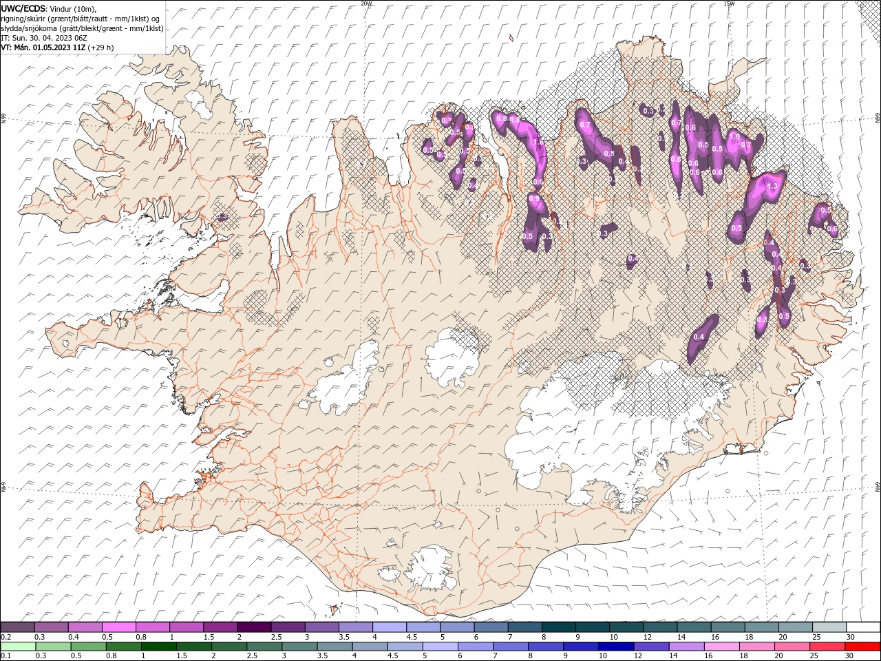Pick the grey-green rain swatch between 3 and 3.5
Screen dimensions: 881x661
[300, 647]
